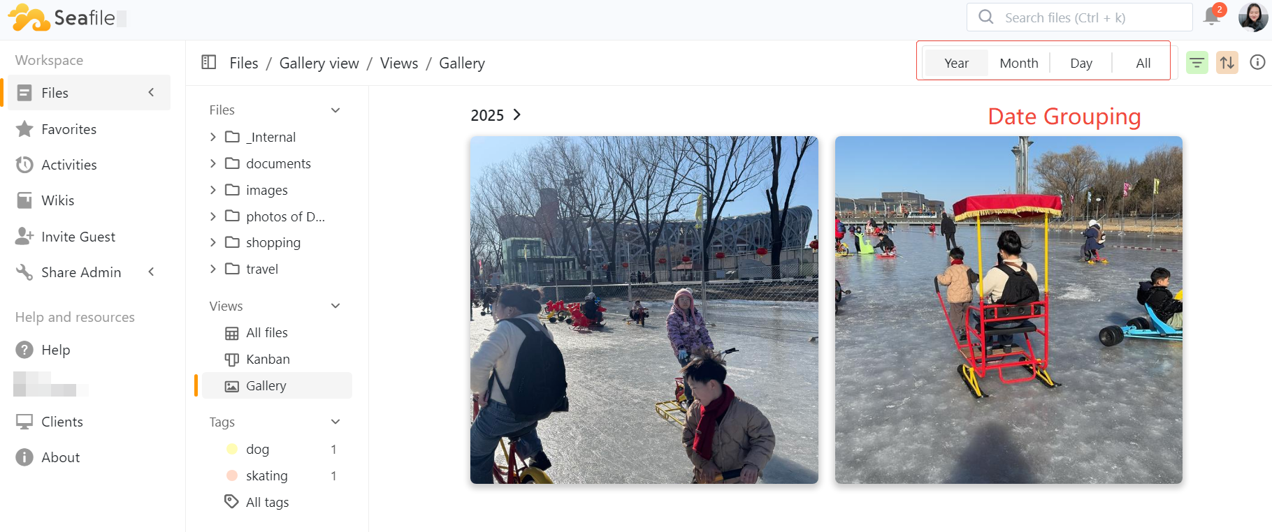Open the details info icon
This screenshot has width=1272, height=532.
point(1257,62)
